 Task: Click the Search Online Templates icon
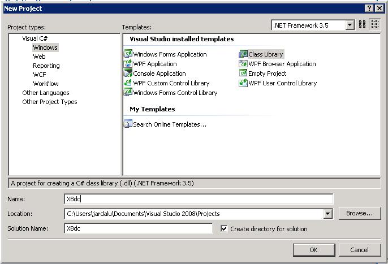point(128,124)
